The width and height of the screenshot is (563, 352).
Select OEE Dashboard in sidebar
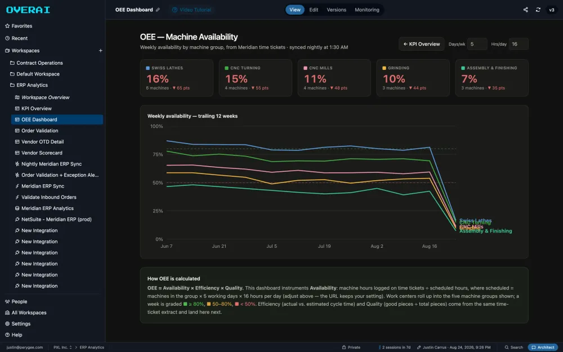[x=57, y=119]
